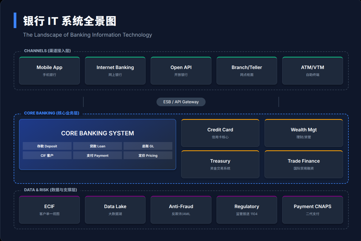This screenshot has height=241, width=361.
Task: Select the Internet Banking card
Action: pyautogui.click(x=115, y=71)
